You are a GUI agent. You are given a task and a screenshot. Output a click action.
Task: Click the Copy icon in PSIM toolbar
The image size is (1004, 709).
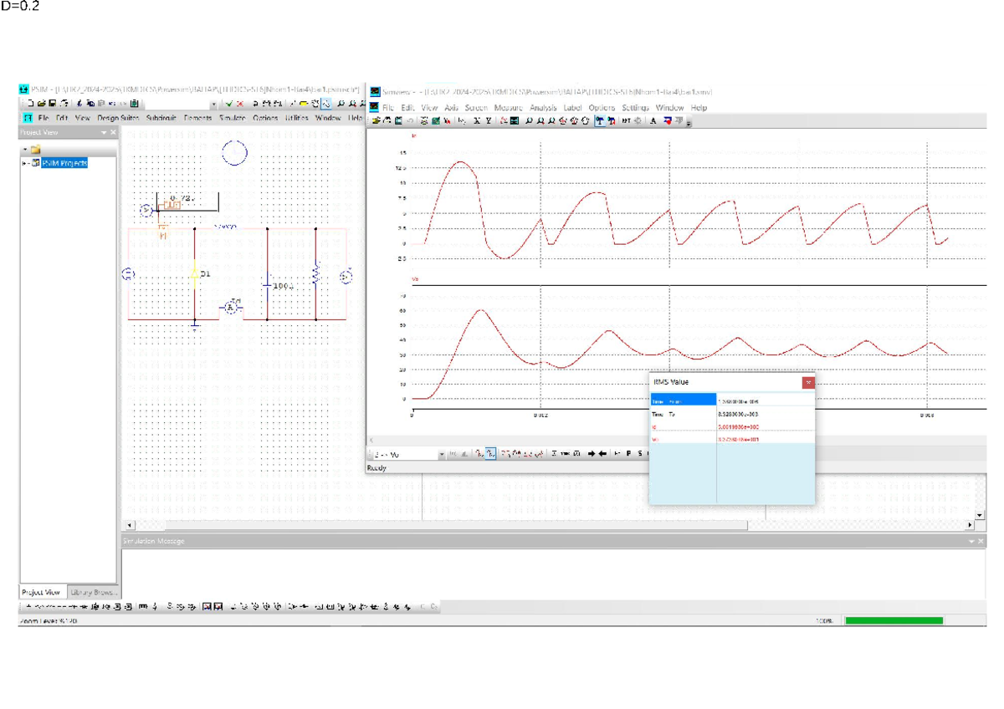click(x=90, y=104)
